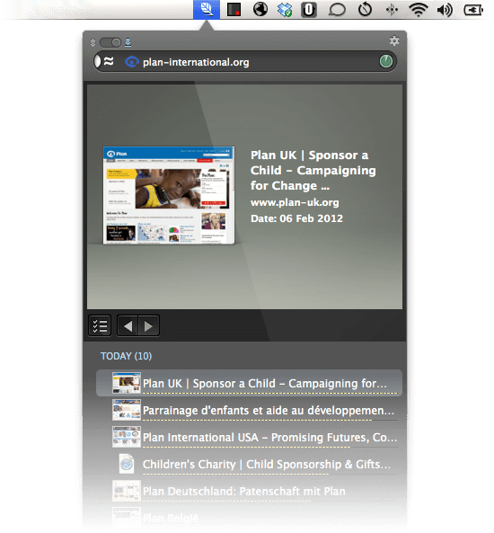Click the TODAY (10) section header

click(x=126, y=356)
